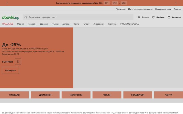Click the Проверете button

[x=10, y=70]
